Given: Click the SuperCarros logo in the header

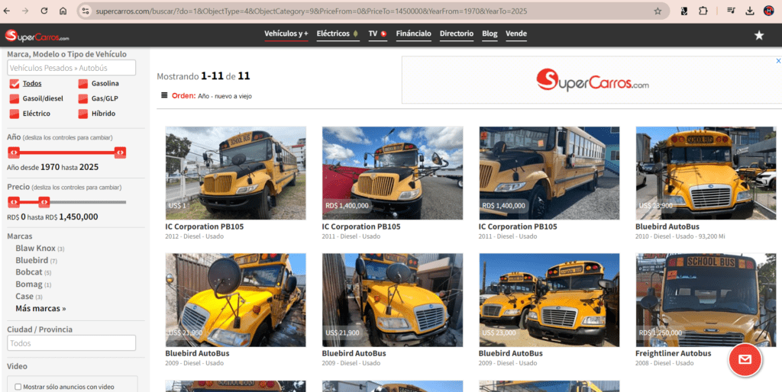Looking at the screenshot, I should [x=37, y=36].
